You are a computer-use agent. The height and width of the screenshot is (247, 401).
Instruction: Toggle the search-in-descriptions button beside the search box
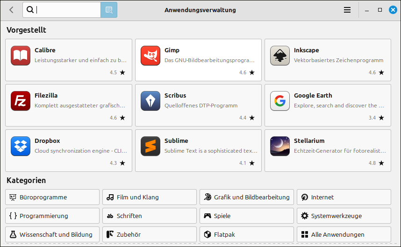(x=109, y=10)
